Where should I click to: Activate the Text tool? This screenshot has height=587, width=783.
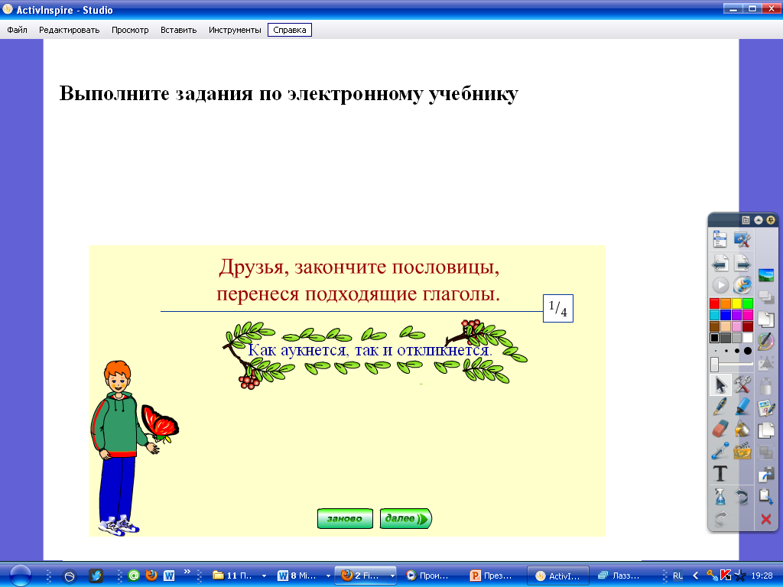[720, 474]
